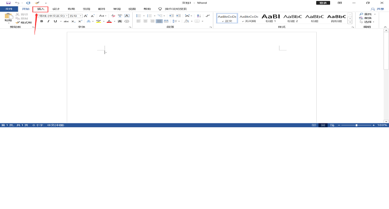The image size is (389, 209).
Task: Click the Share button
Action: [377, 9]
